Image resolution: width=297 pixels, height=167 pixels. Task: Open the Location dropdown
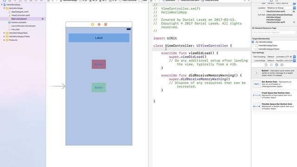281,8
